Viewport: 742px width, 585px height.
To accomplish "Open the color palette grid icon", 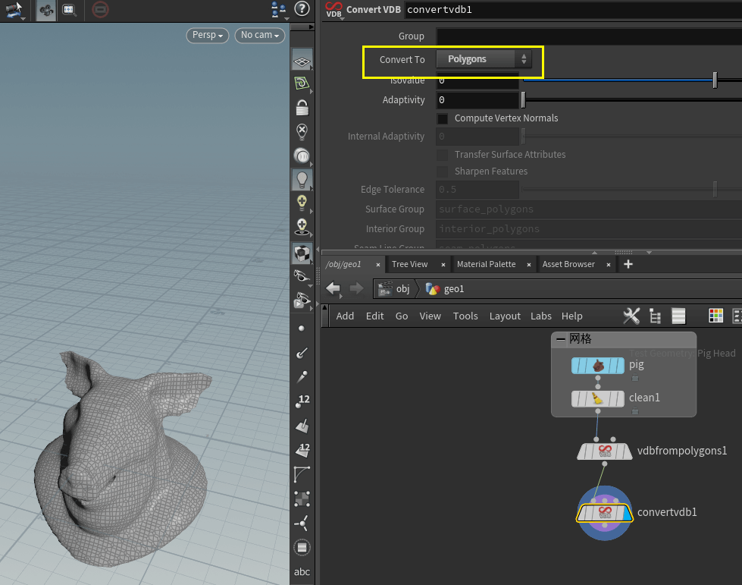I will 715,316.
